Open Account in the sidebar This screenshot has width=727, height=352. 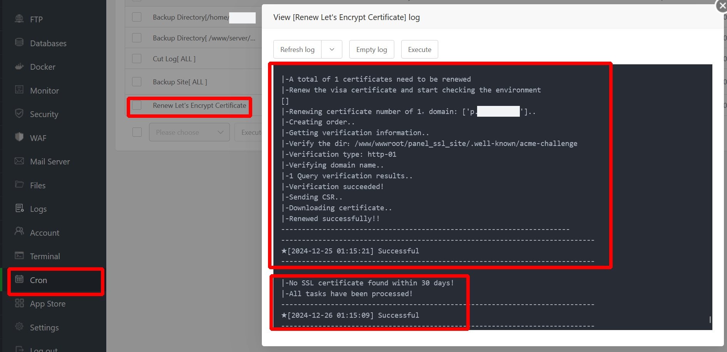[45, 233]
